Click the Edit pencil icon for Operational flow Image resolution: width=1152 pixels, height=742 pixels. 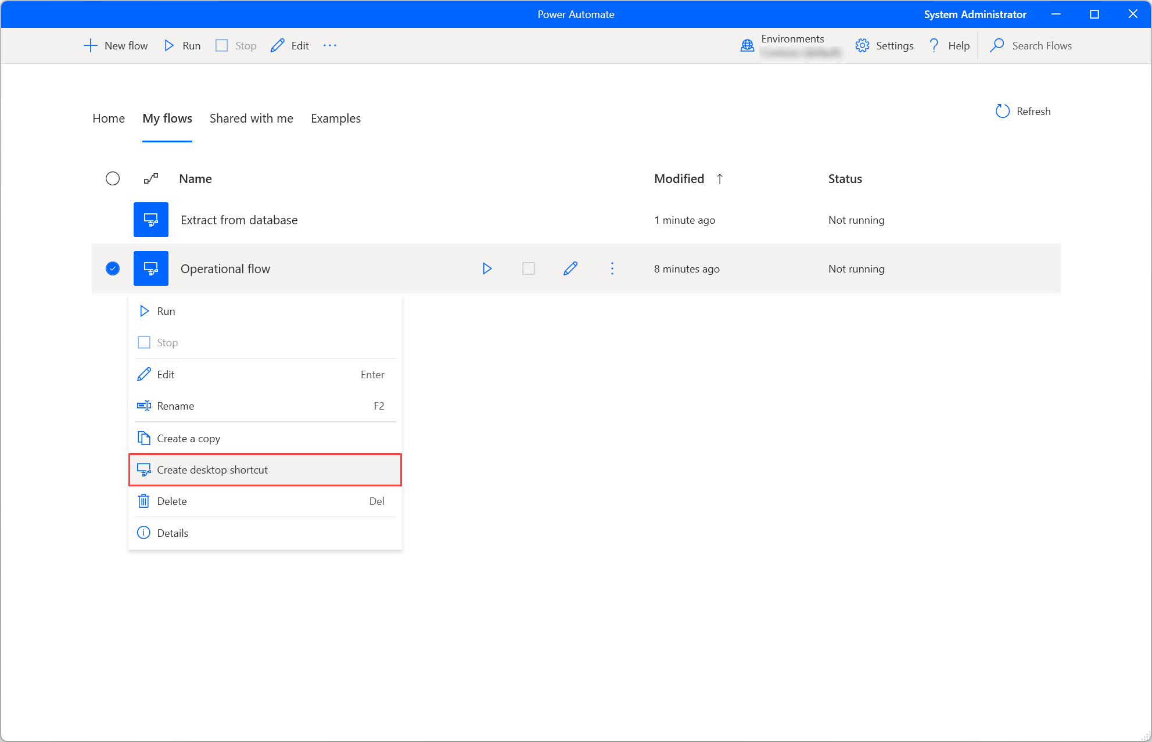(x=571, y=268)
